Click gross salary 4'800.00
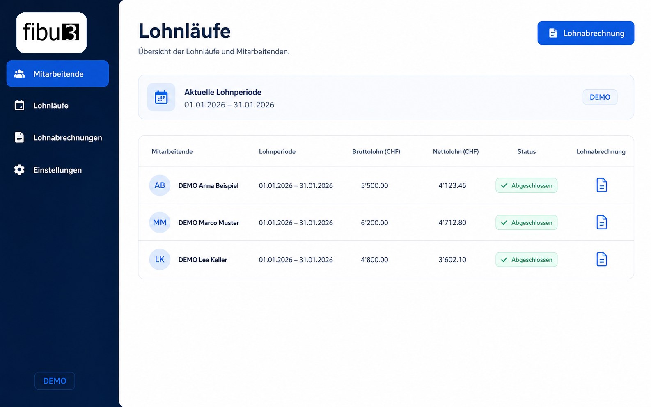The image size is (651, 407). point(374,260)
